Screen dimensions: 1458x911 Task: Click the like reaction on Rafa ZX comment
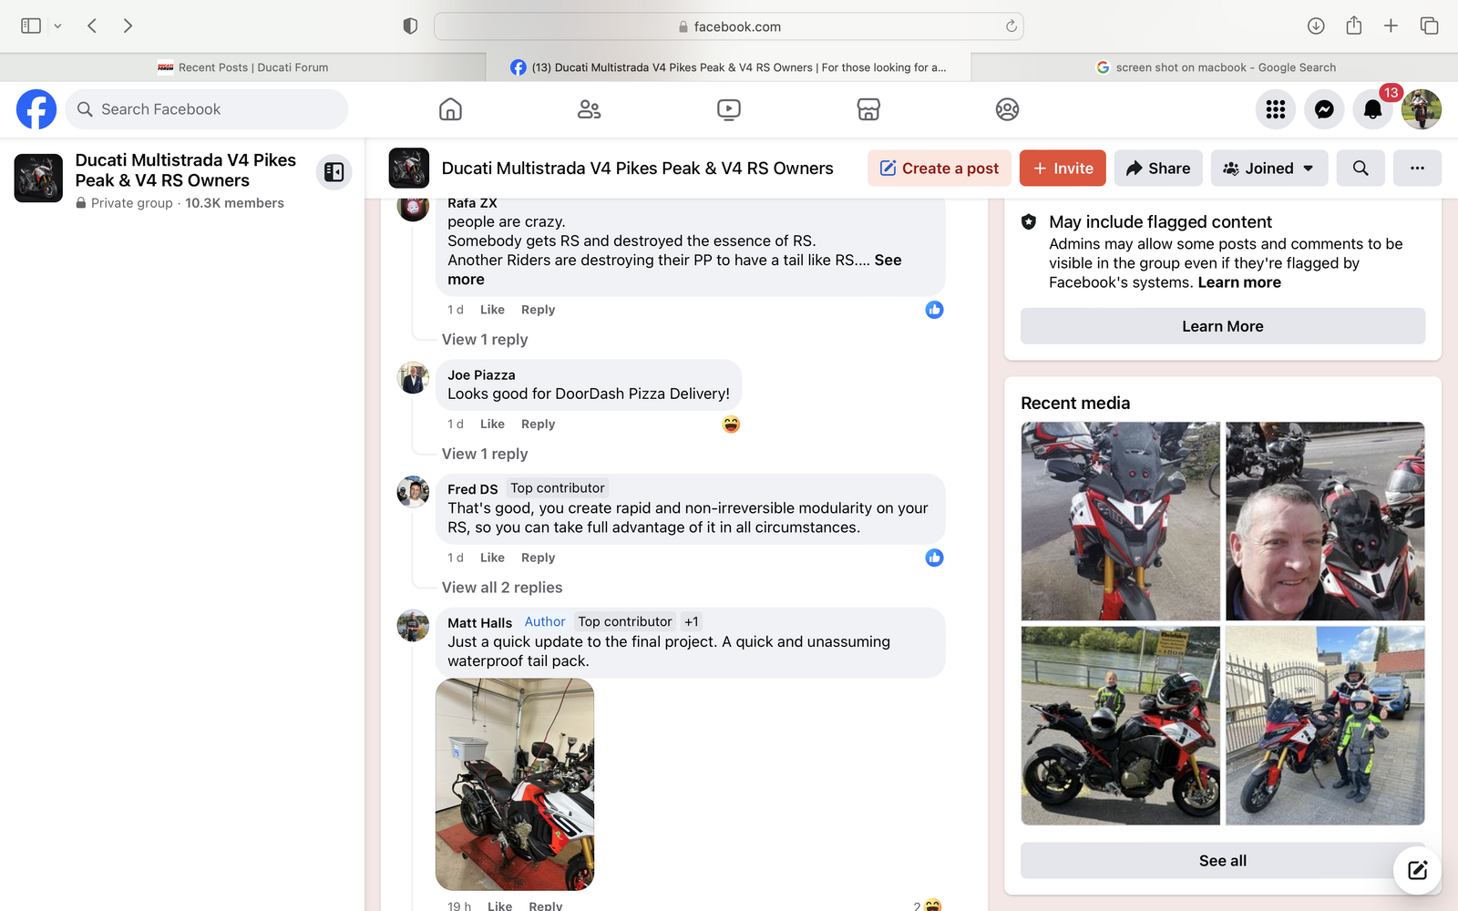tap(934, 310)
